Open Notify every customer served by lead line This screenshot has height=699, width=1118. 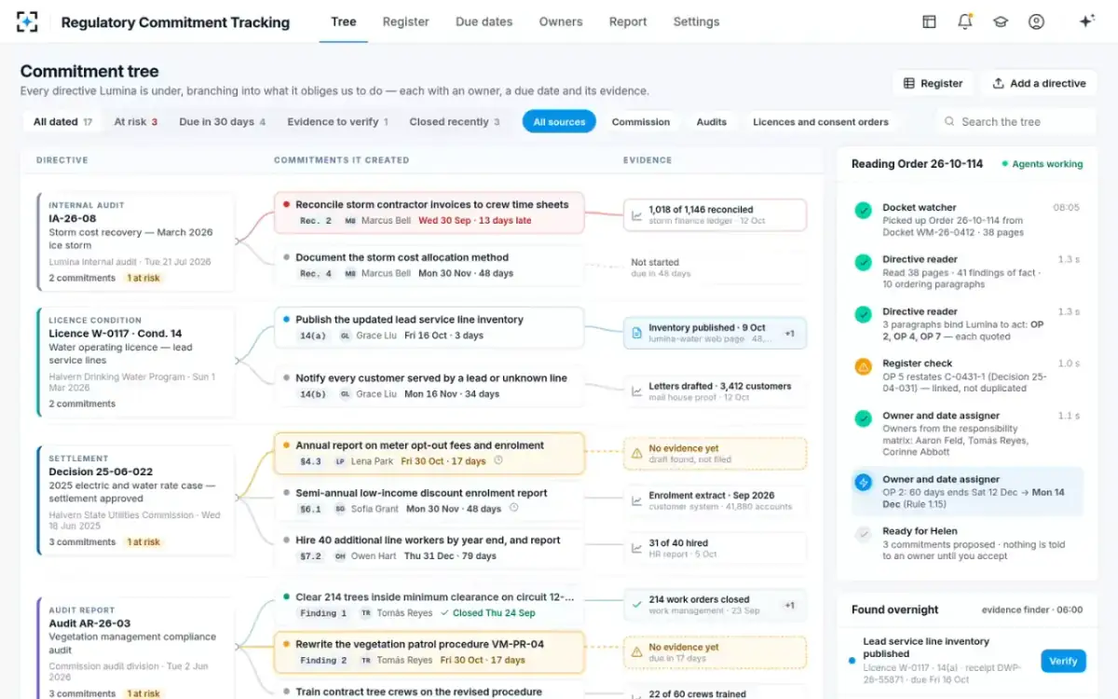coord(429,386)
